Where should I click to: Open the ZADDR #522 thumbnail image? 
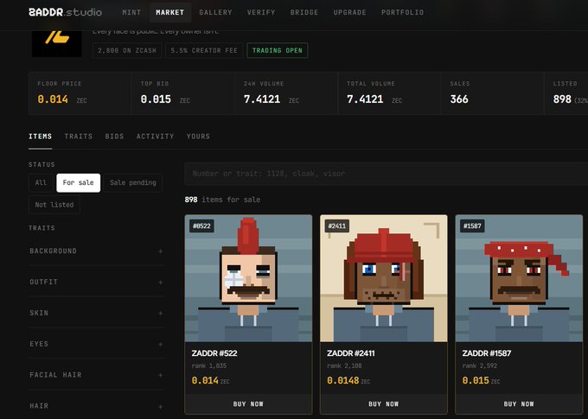click(248, 278)
